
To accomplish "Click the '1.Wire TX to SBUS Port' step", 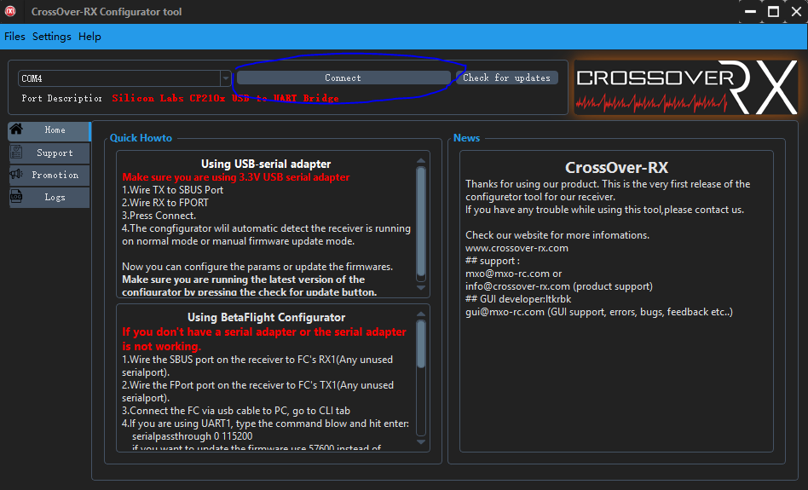I will click(x=173, y=190).
